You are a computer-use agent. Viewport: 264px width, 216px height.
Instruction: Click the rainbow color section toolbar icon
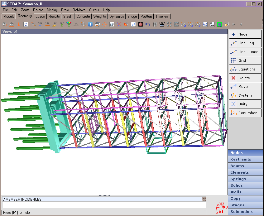(69, 24)
